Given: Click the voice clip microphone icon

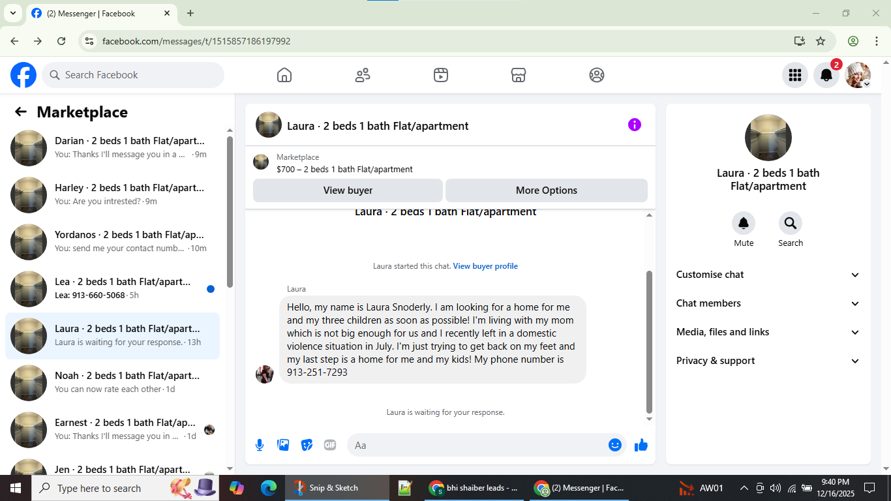Looking at the screenshot, I should (260, 445).
